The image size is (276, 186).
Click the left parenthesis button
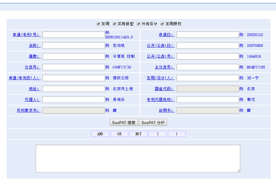[158, 134]
